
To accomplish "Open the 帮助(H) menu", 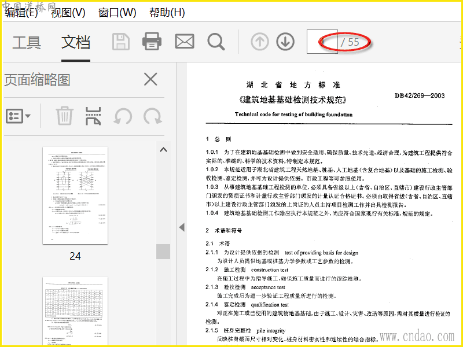I will click(x=167, y=13).
